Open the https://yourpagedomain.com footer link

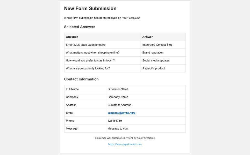pos(125,144)
